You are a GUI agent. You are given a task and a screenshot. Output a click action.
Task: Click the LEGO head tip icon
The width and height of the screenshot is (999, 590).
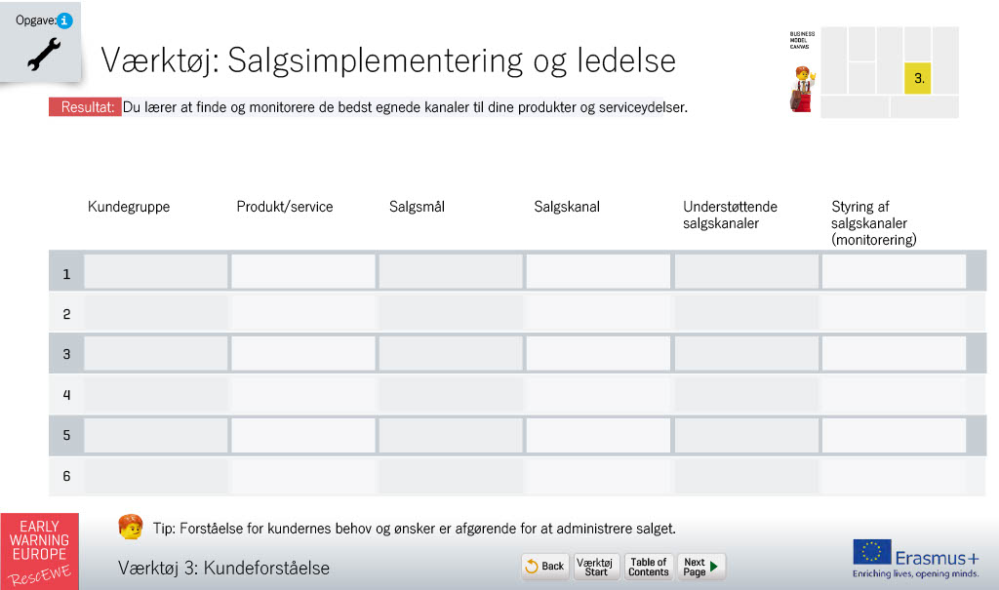(x=131, y=527)
